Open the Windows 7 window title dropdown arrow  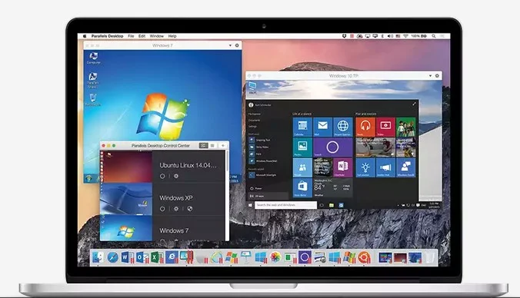click(230, 45)
